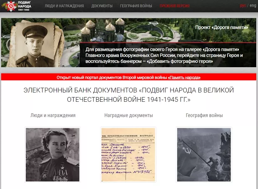Switch the site language to рус
The width and height of the screenshot is (258, 189).
coord(243,5)
